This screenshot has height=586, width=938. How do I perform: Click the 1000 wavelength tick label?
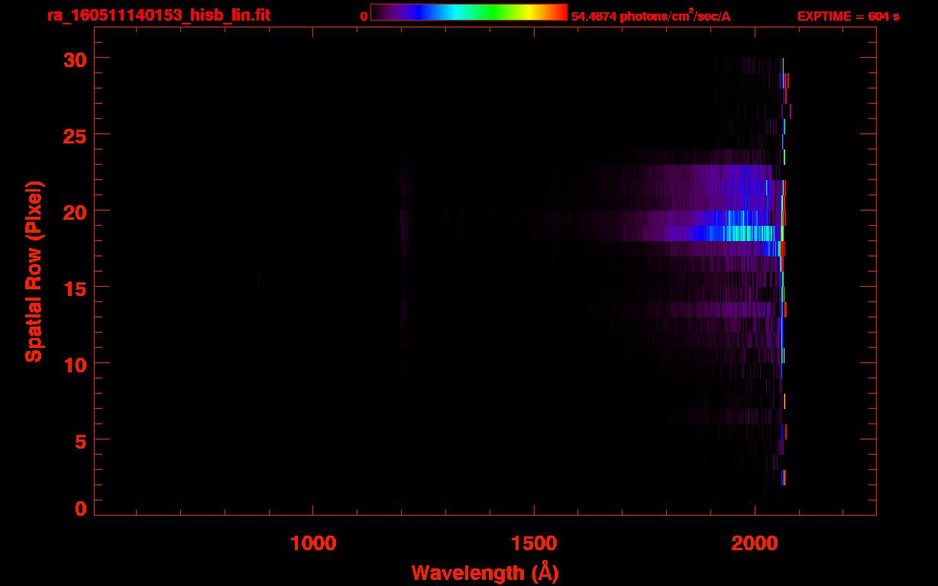[312, 543]
